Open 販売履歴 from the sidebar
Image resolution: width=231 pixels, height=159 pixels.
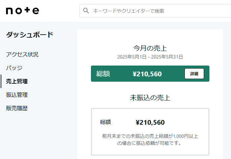(17, 108)
